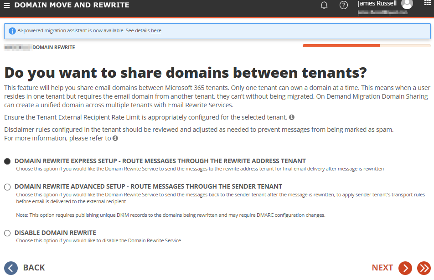Click the Domain Move and Rewrite title
434x280 pixels.
[x=72, y=5]
